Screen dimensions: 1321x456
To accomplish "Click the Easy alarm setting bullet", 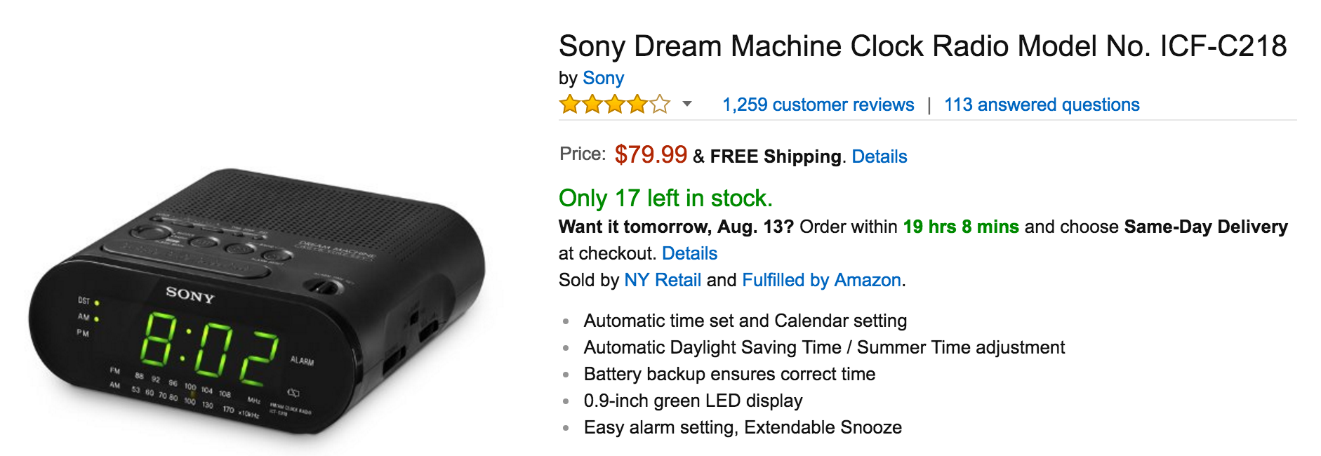I will 743,427.
